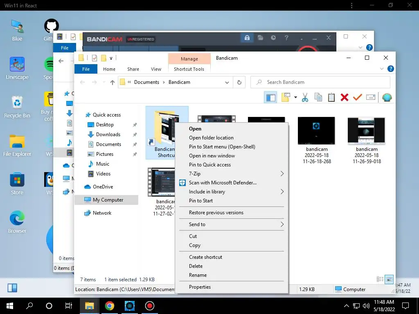Open the Store desktop icon
The image size is (419, 314).
click(x=17, y=184)
